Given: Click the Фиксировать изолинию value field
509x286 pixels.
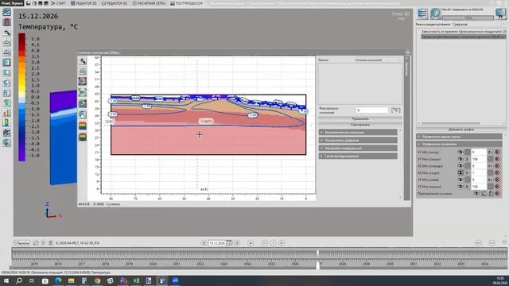Looking at the screenshot, I should pos(372,110).
